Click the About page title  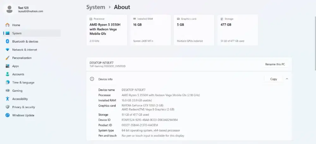[122, 7]
